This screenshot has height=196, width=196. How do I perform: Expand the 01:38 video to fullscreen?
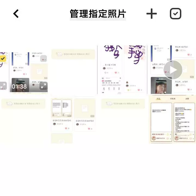click(x=44, y=86)
